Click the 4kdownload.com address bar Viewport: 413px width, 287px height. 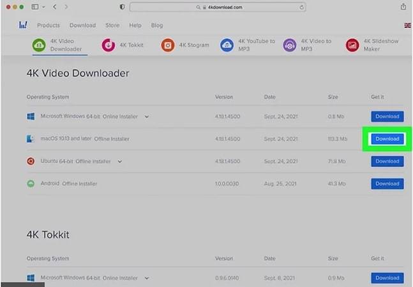218,7
